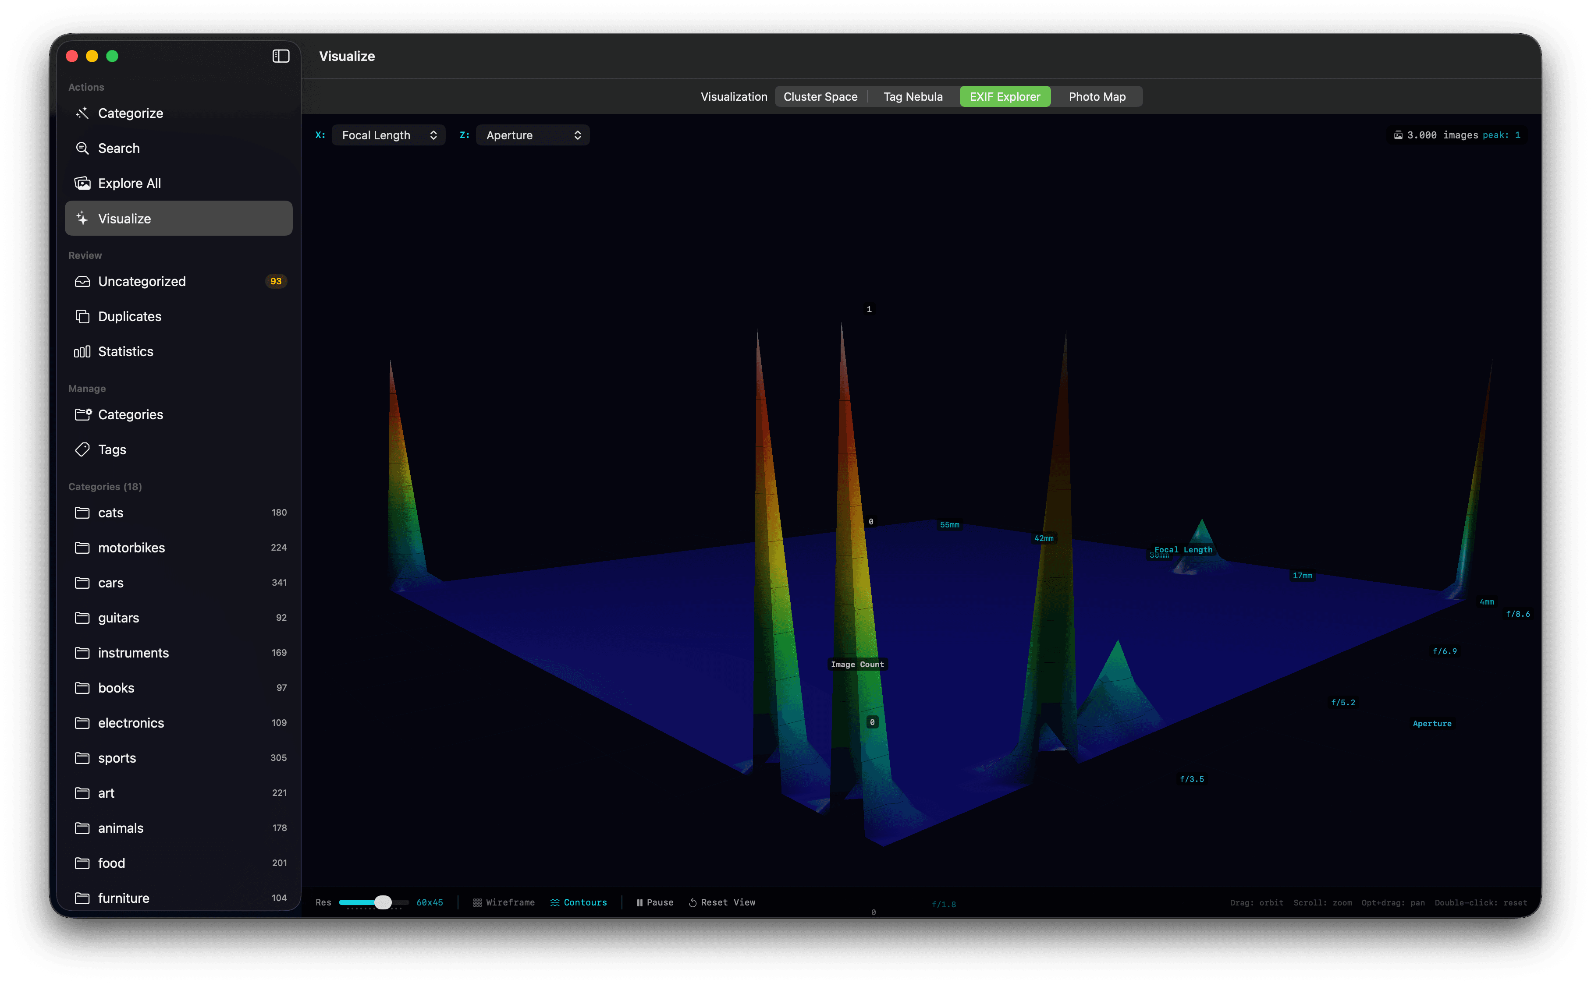This screenshot has width=1591, height=983.
Task: Click the food folder icon
Action: tap(82, 863)
